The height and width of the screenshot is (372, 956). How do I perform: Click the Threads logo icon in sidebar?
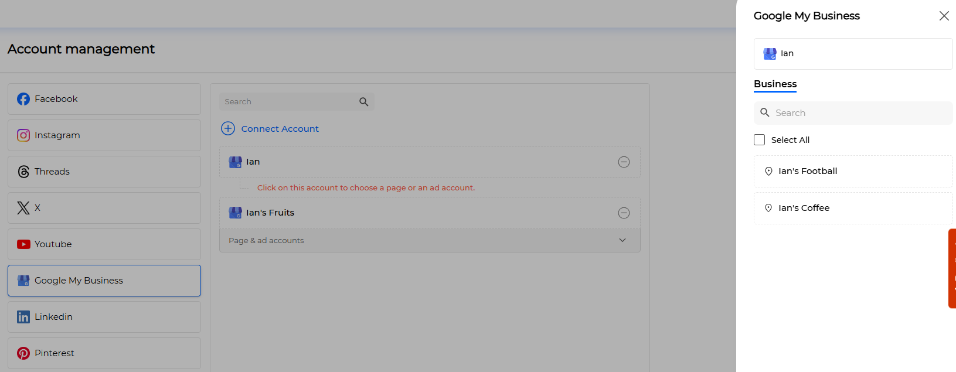(23, 172)
